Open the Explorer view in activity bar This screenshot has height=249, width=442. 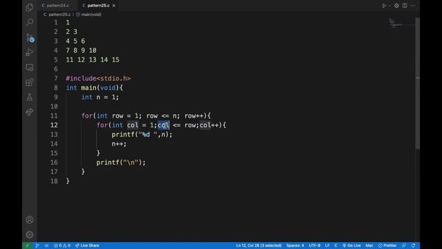pyautogui.click(x=29, y=8)
